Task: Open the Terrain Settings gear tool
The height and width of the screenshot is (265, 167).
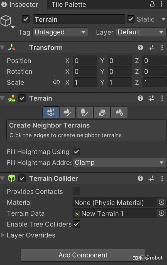Action: click(x=119, y=112)
